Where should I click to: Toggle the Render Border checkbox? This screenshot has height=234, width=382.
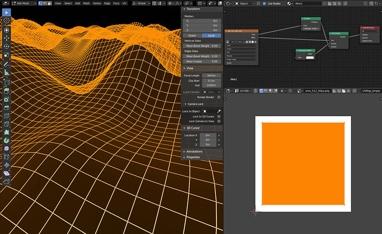[x=219, y=97]
